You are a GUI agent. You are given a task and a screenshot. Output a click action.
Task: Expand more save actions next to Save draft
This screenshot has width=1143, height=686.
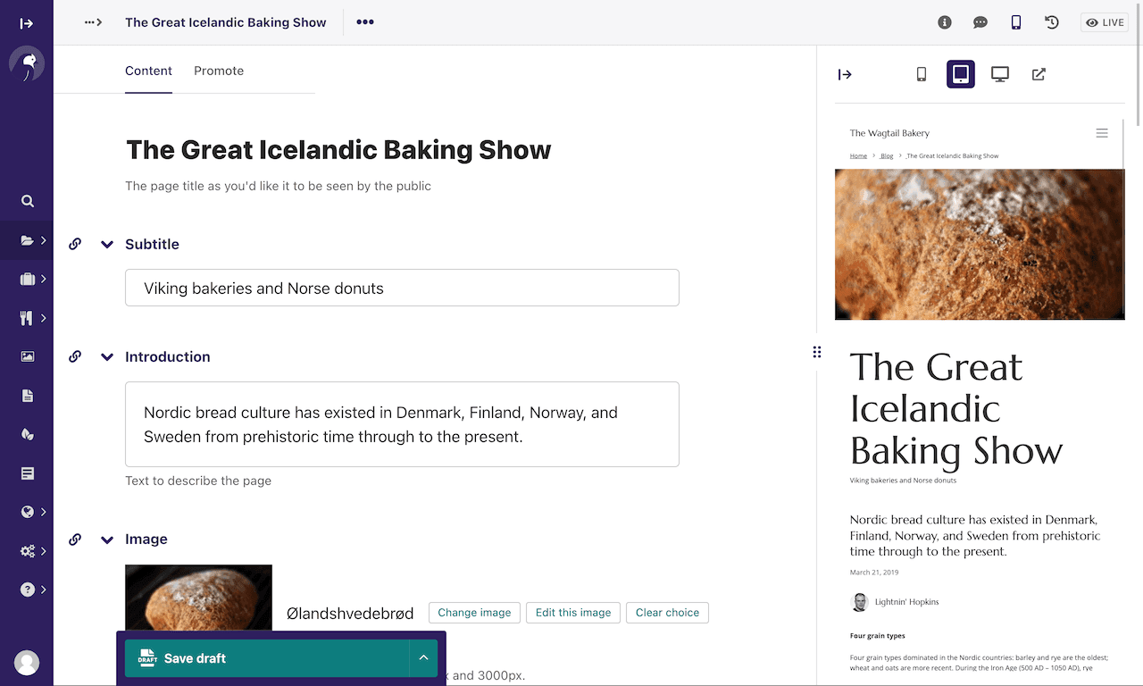pyautogui.click(x=423, y=658)
